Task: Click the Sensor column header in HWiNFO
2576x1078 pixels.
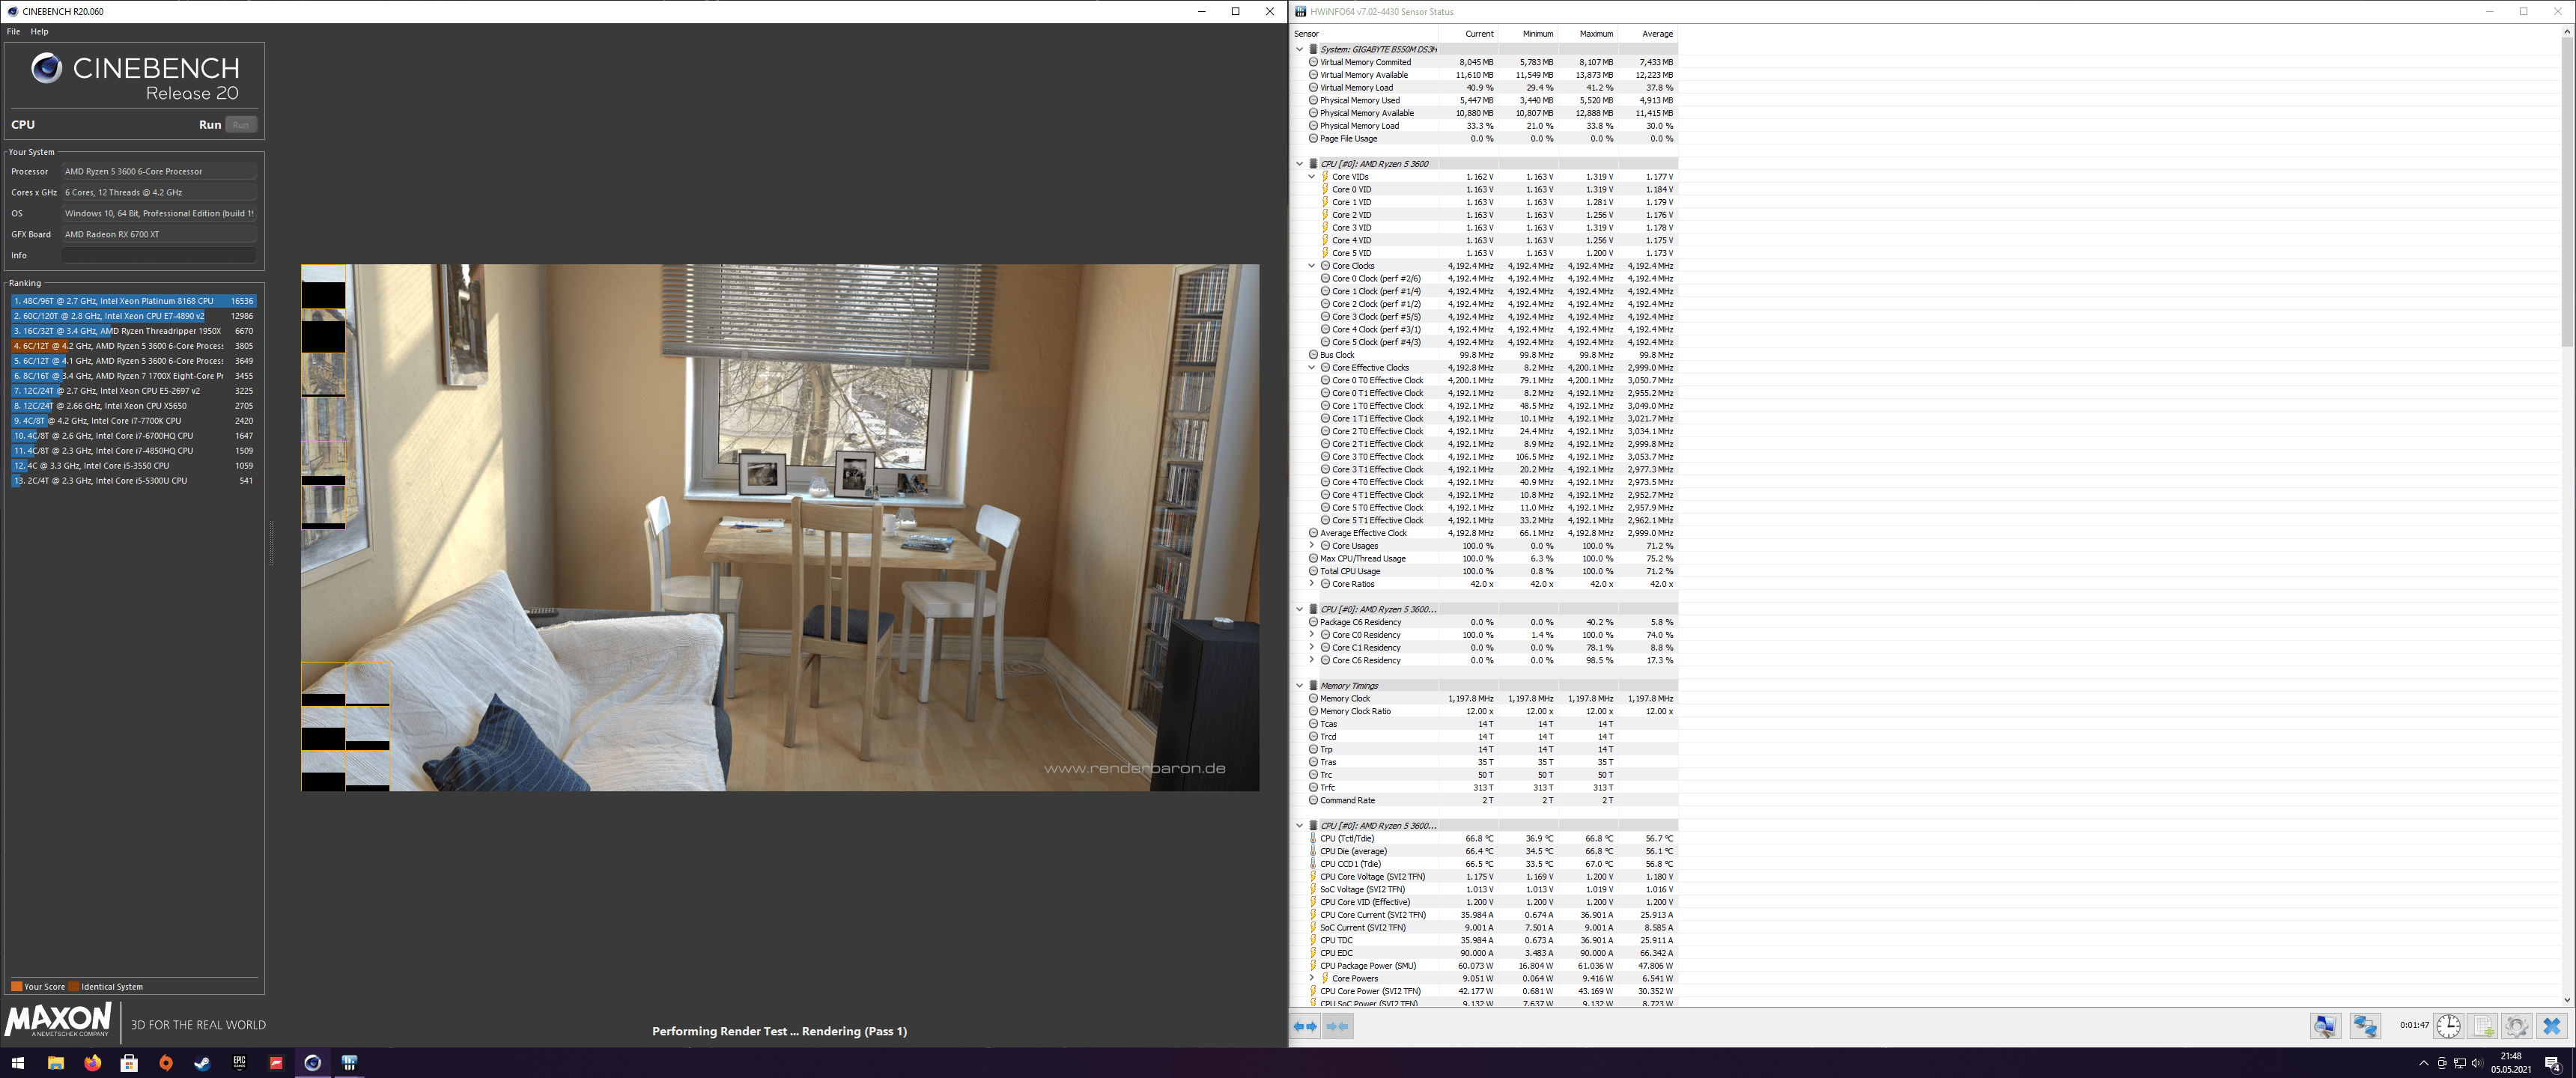Action: point(1364,34)
